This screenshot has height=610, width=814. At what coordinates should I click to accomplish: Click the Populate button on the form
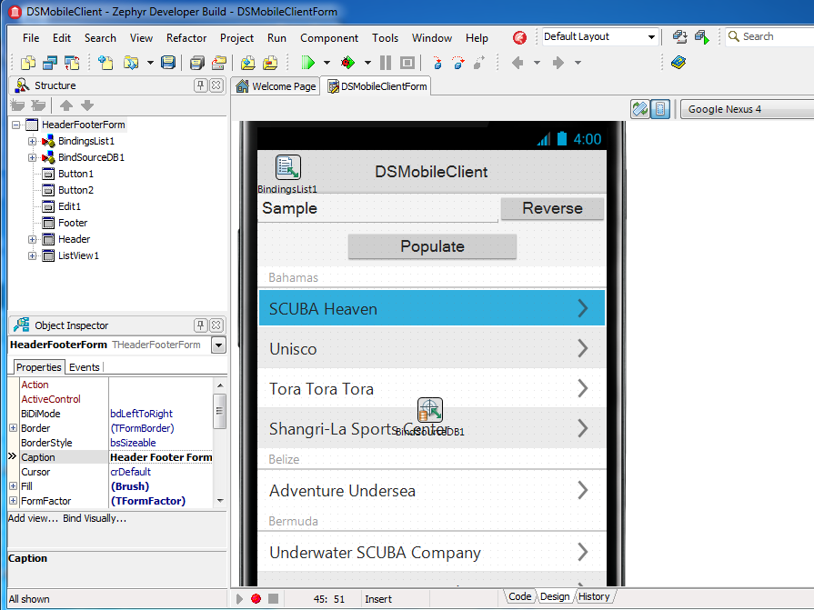(432, 246)
